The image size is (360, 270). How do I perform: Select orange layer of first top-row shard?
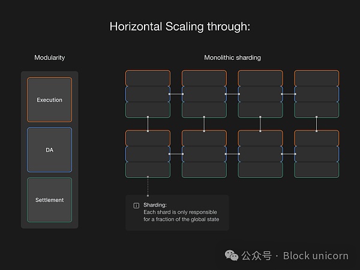click(x=148, y=78)
